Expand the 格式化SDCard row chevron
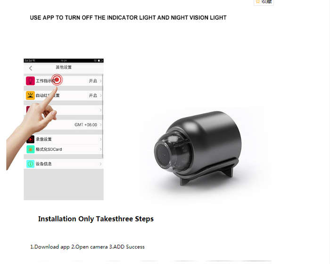Viewport: 330px width, 264px height. point(100,149)
